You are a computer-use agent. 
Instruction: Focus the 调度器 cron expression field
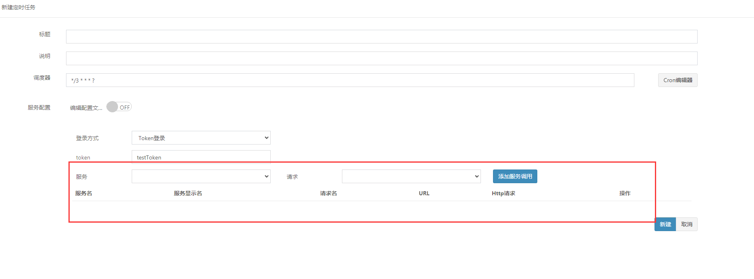coord(350,80)
